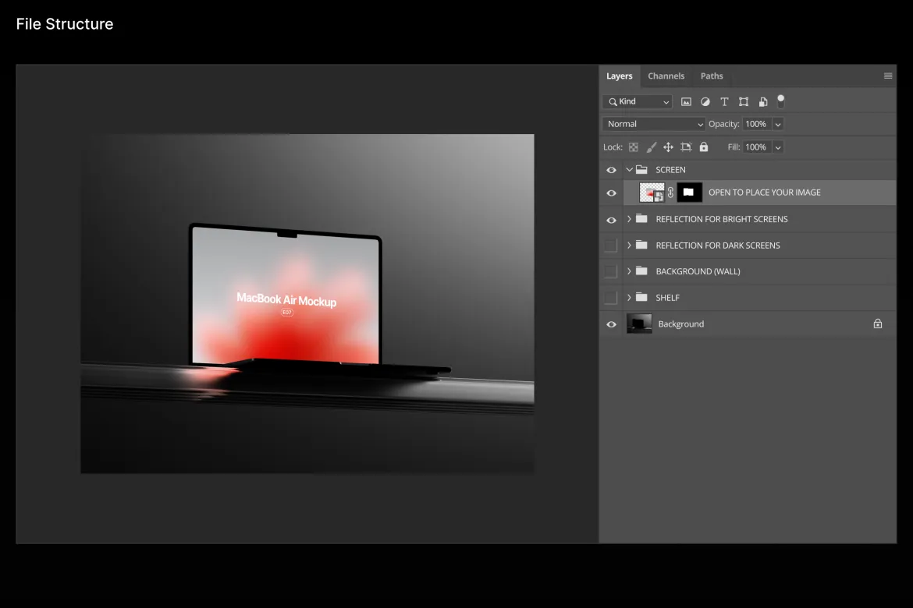
Task: Expand REFLECTION FOR DARK SCREENS group
Action: point(629,246)
